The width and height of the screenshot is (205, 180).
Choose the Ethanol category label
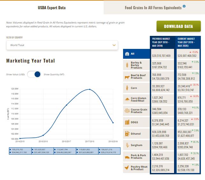point(136,134)
